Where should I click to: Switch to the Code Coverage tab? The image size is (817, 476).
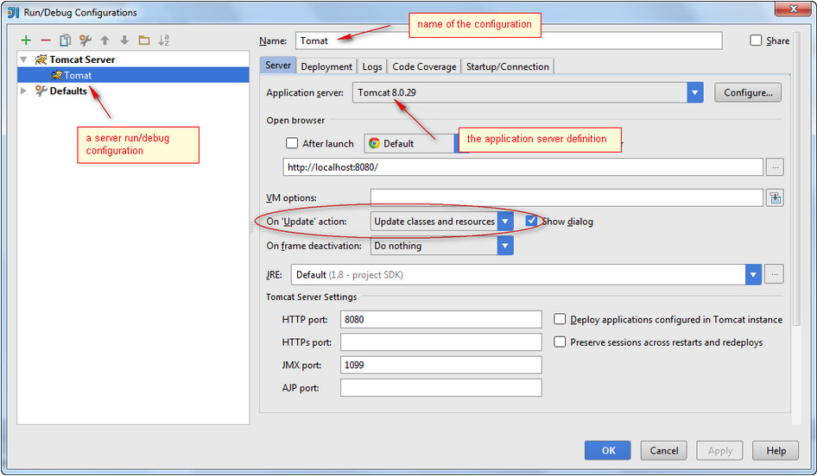pos(424,66)
